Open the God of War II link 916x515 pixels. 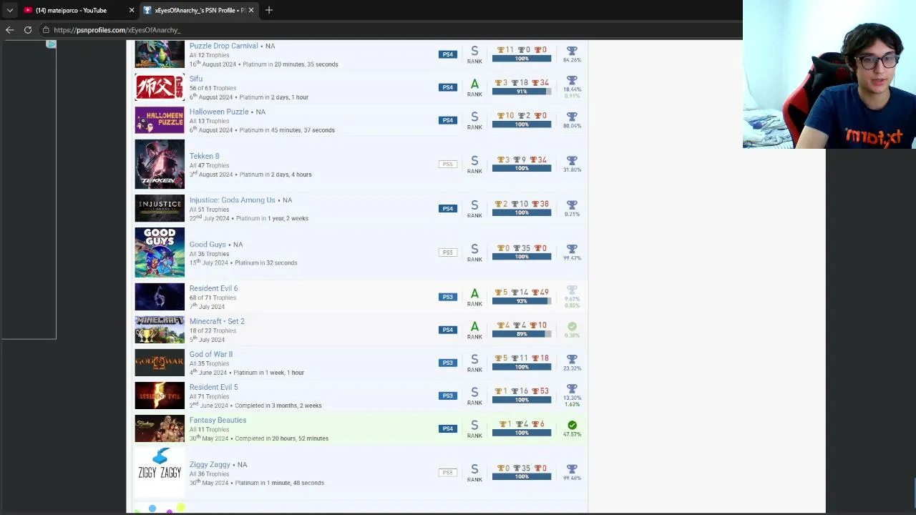210,354
